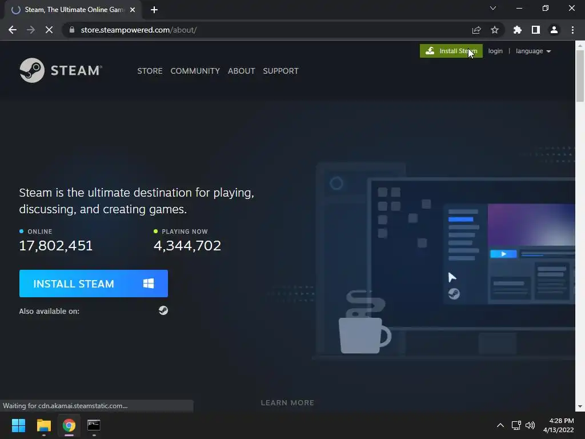Click the playing now count 4,344,702
585x439 pixels.
coord(187,245)
